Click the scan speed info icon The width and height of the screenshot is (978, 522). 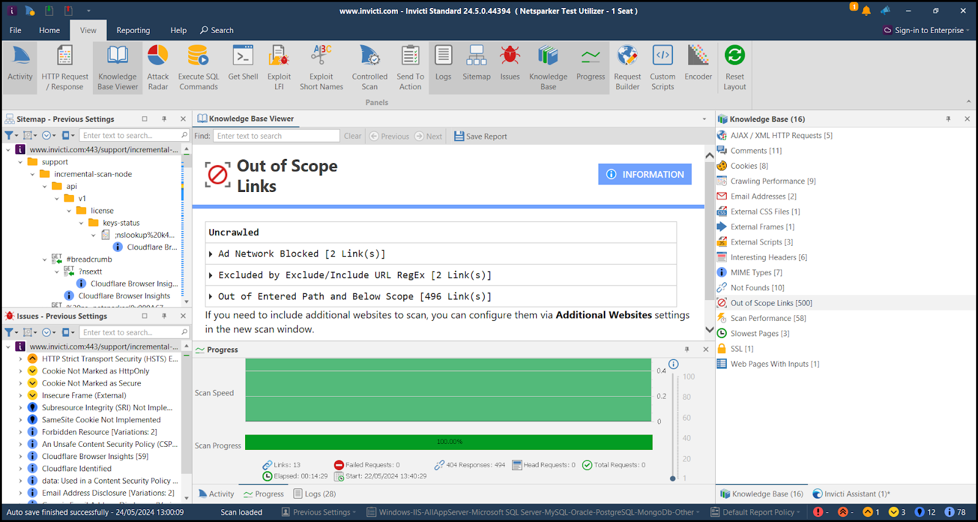pos(673,364)
